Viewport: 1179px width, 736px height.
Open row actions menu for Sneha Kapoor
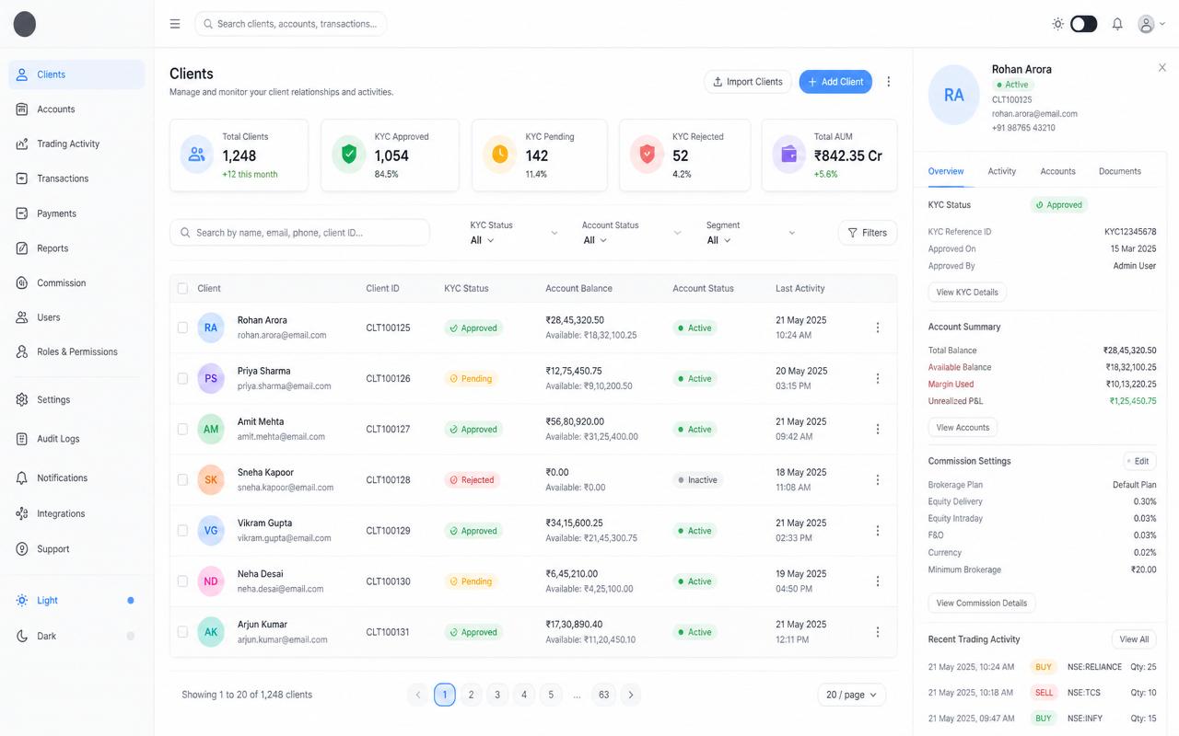[x=878, y=479]
